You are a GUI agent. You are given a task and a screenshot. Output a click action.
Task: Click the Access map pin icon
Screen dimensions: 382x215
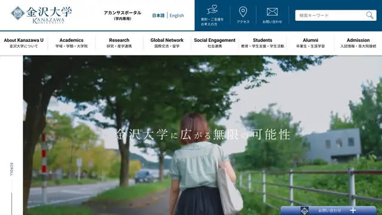243,12
